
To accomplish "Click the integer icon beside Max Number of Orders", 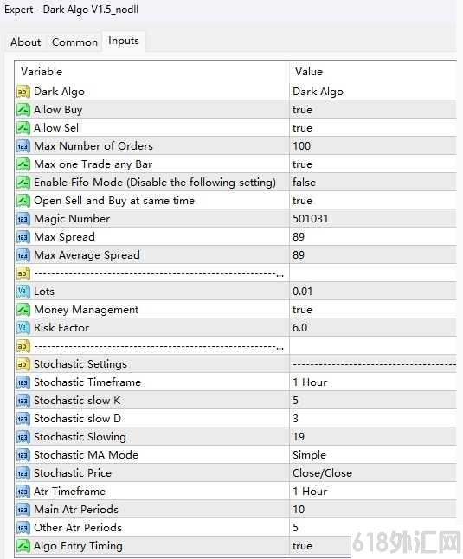I will point(23,146).
